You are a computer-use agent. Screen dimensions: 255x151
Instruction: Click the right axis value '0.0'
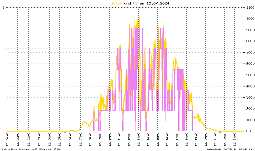tap(249, 131)
